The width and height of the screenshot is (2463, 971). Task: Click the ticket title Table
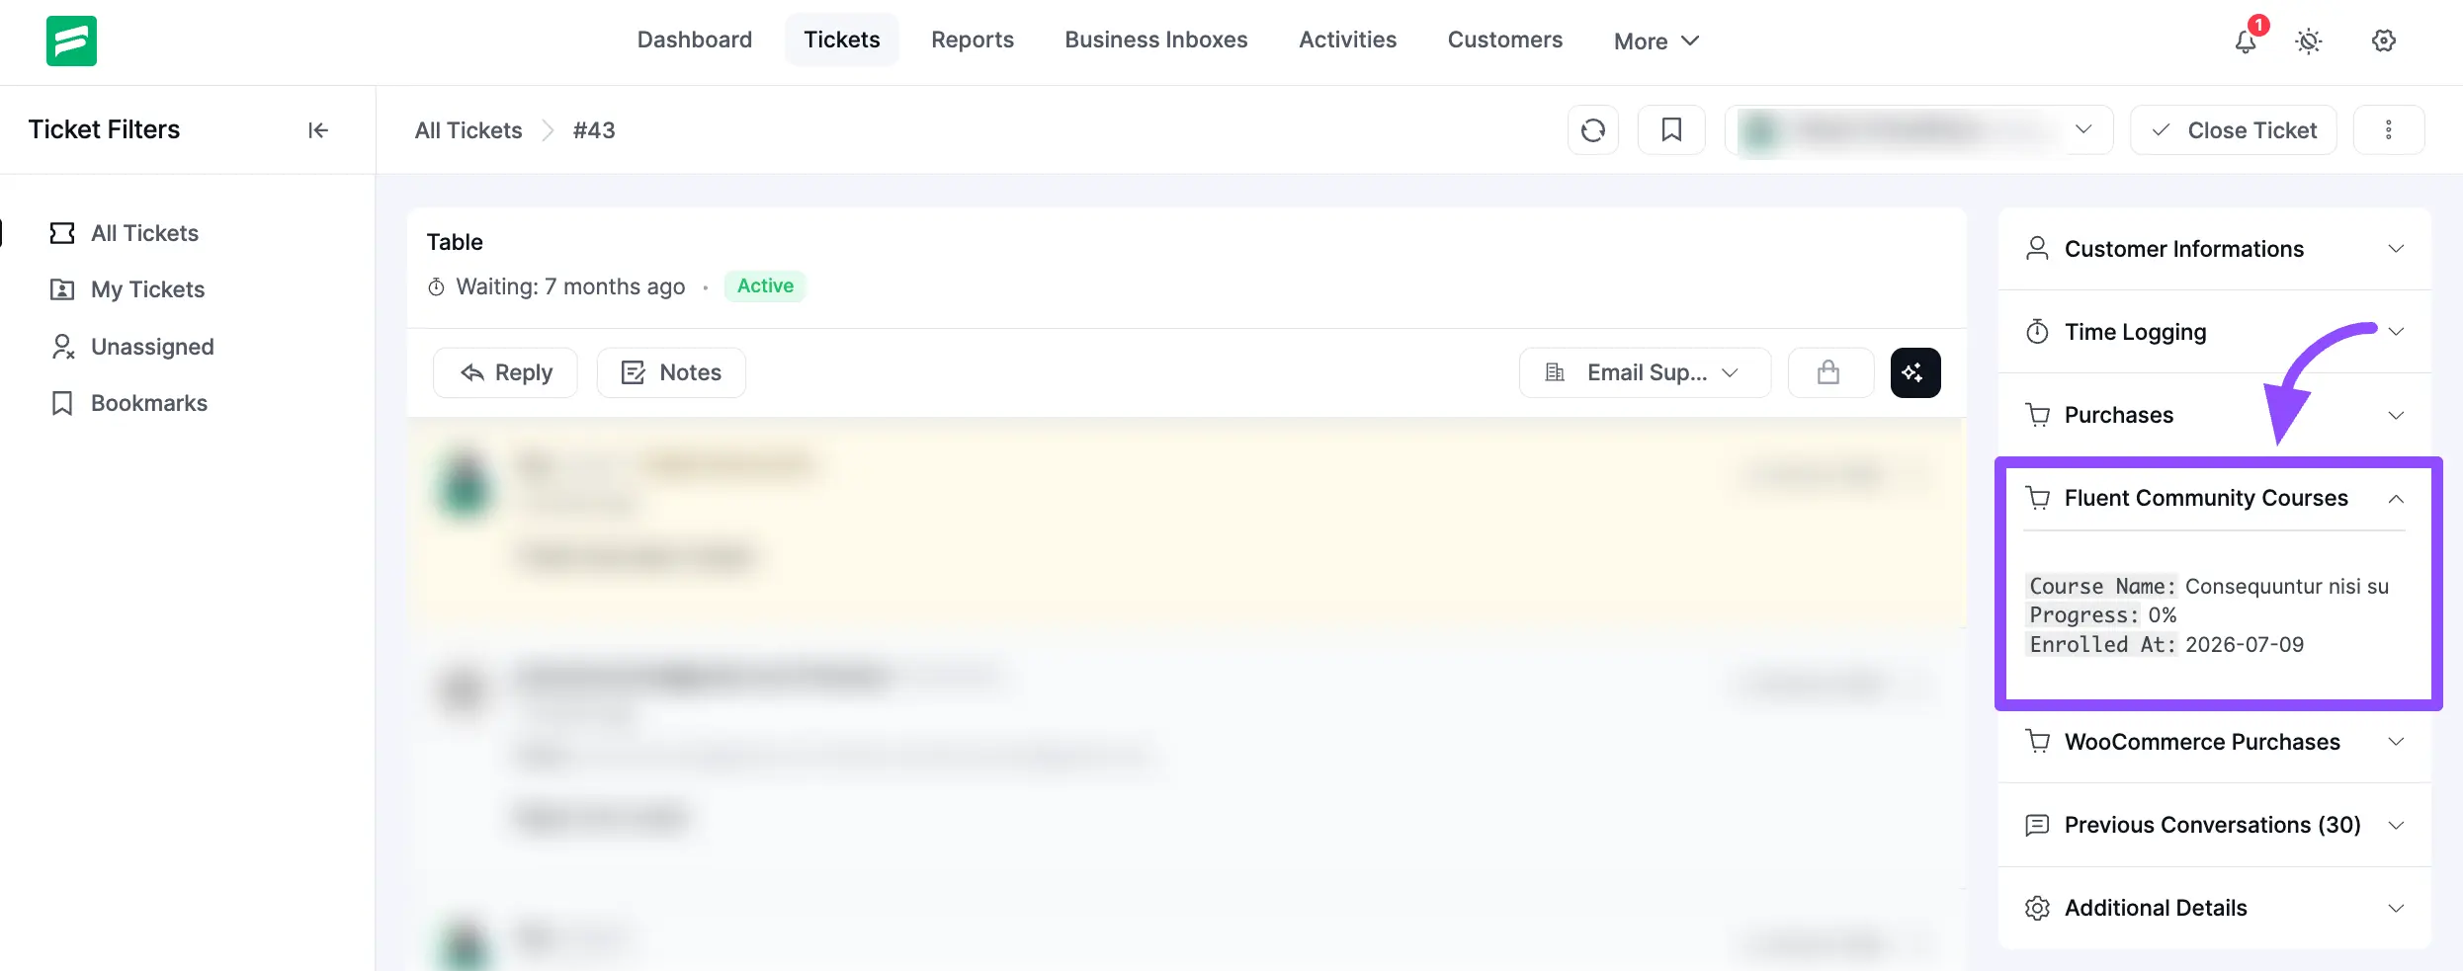[455, 242]
